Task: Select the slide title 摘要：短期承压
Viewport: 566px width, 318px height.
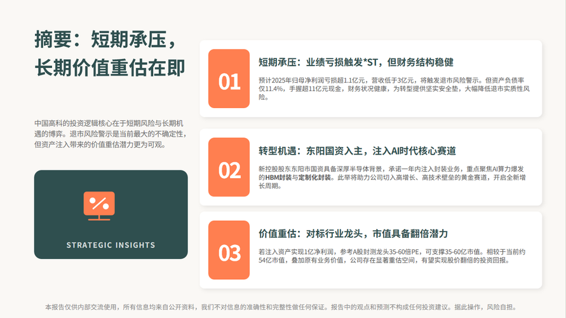Action: click(105, 39)
